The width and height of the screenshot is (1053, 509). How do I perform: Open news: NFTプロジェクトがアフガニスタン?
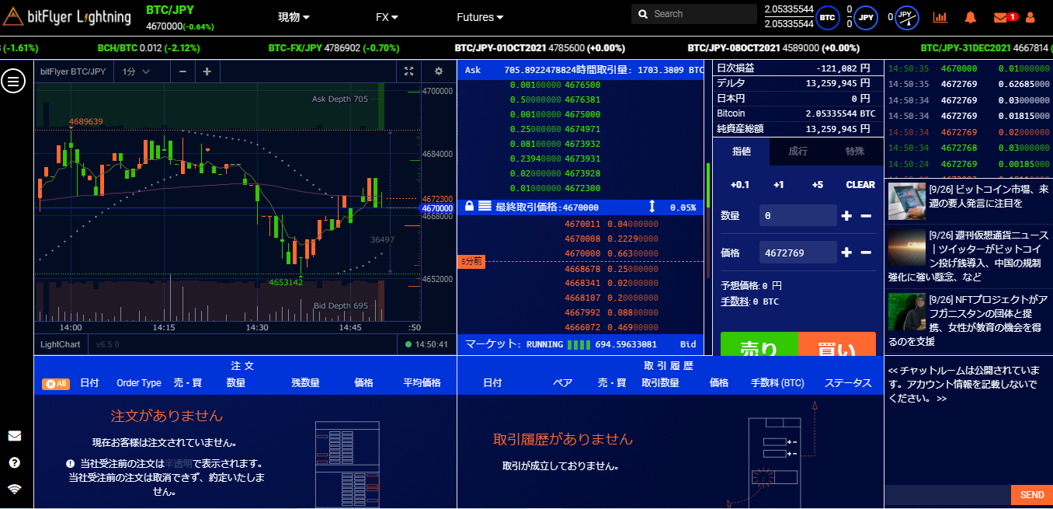pos(969,320)
